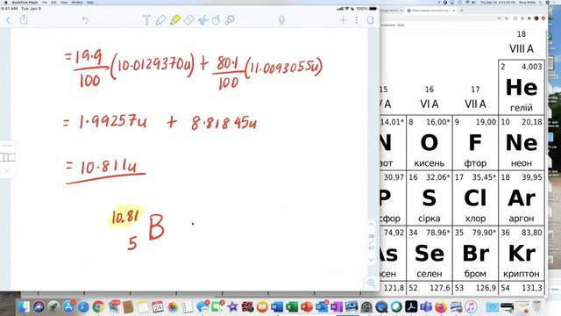This screenshot has width=561, height=316.
Task: Click the VII A group header
Action: pyautogui.click(x=475, y=104)
